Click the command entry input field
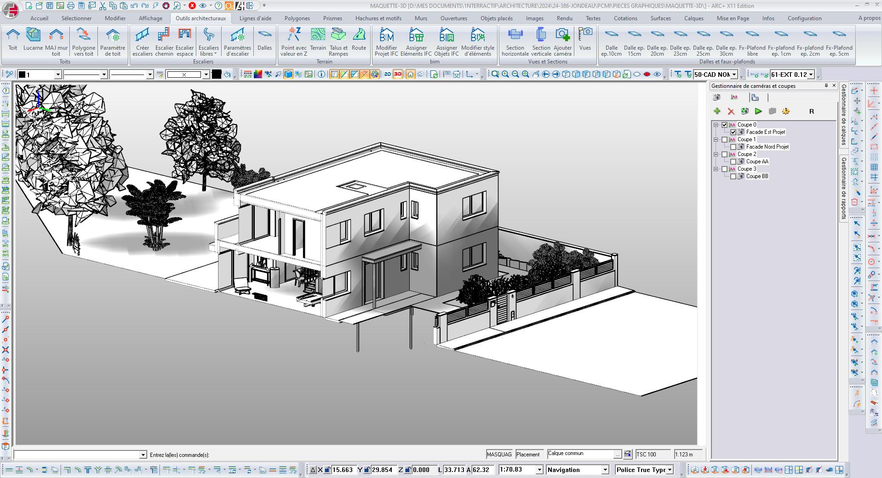The width and height of the screenshot is (882, 478). 76,455
